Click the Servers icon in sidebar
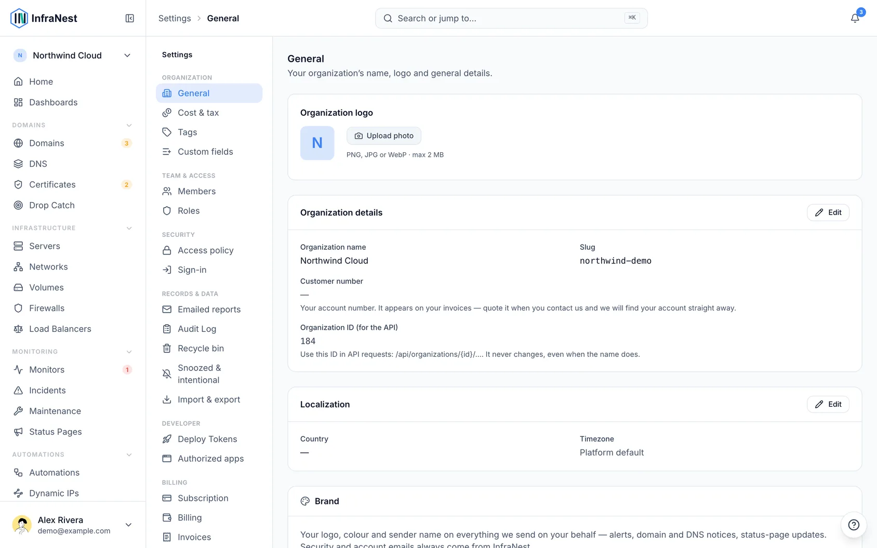Screen dimensions: 877x548 18,246
